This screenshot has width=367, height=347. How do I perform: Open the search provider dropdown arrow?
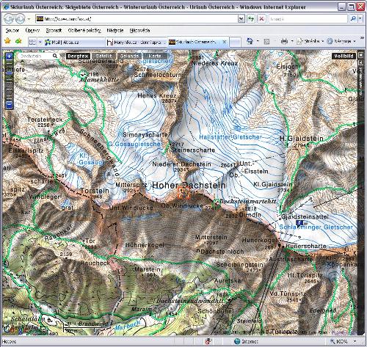tap(360, 19)
